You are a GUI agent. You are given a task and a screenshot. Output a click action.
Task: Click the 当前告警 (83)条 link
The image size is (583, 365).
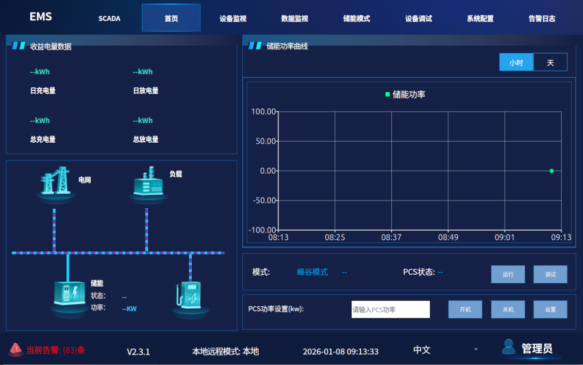pyautogui.click(x=56, y=349)
